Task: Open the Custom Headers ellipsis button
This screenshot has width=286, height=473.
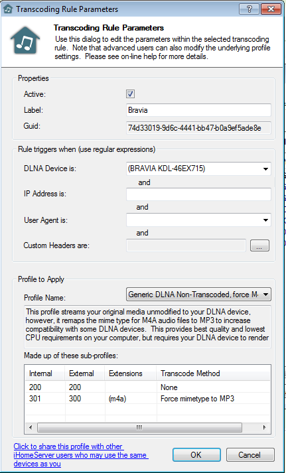Action: 259,245
